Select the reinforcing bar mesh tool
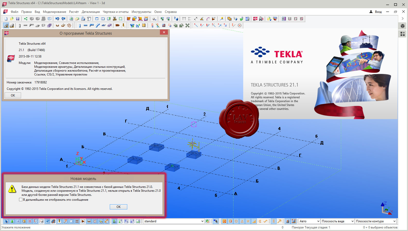The height and width of the screenshot is (231, 408). 69,25
